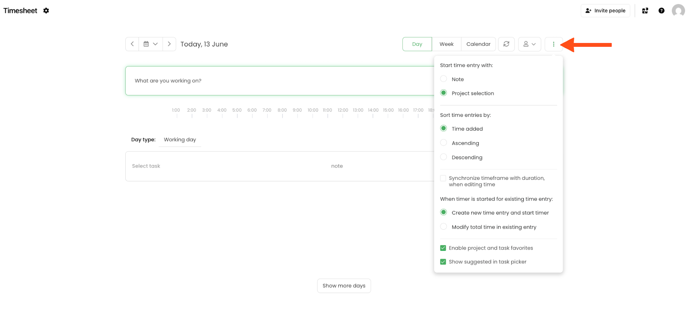The width and height of the screenshot is (689, 329).
Task: Switch to the Week view tab
Action: click(446, 44)
